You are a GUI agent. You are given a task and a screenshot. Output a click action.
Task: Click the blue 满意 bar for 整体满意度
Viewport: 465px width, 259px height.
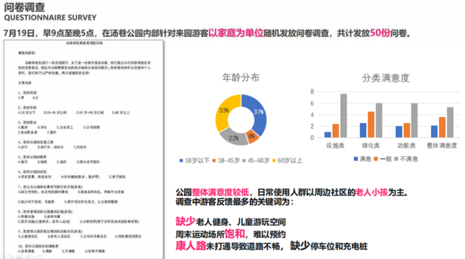[x=434, y=132]
